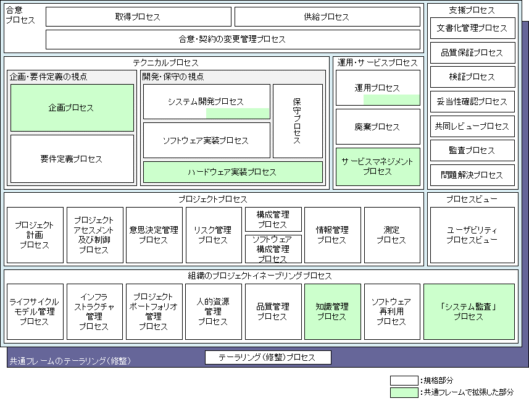Click the green 知識管理プロセス box
Screen dimensions: 529x401
pos(332,311)
